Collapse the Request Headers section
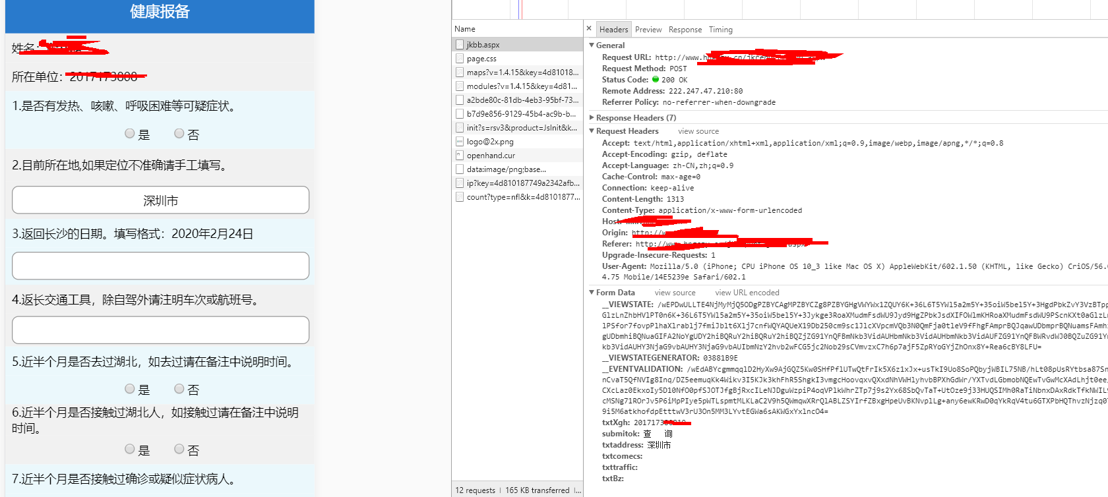 click(x=592, y=131)
